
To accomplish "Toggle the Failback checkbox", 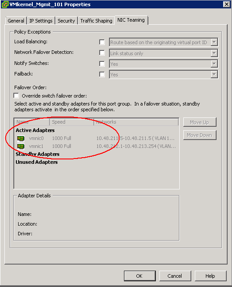I will pyautogui.click(x=102, y=74).
